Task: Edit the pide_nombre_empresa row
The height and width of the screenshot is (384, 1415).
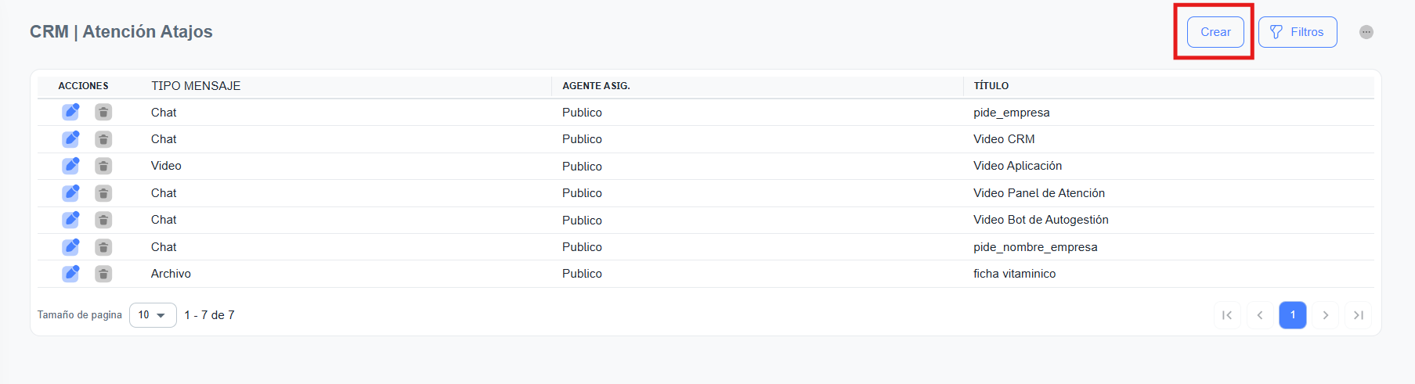Action: pyautogui.click(x=70, y=246)
